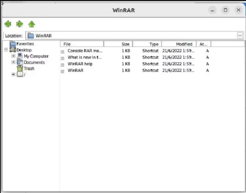Go up one folder with green up arrow
The width and height of the screenshot is (246, 193).
(31, 24)
